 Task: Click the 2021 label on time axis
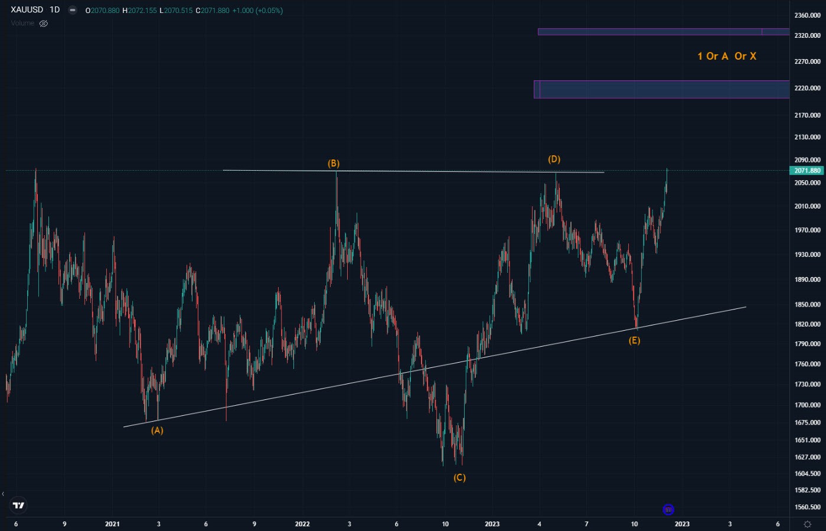[x=112, y=524]
